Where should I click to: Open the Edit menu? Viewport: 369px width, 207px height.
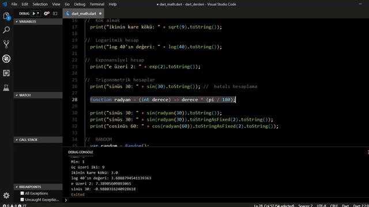coord(25,4)
